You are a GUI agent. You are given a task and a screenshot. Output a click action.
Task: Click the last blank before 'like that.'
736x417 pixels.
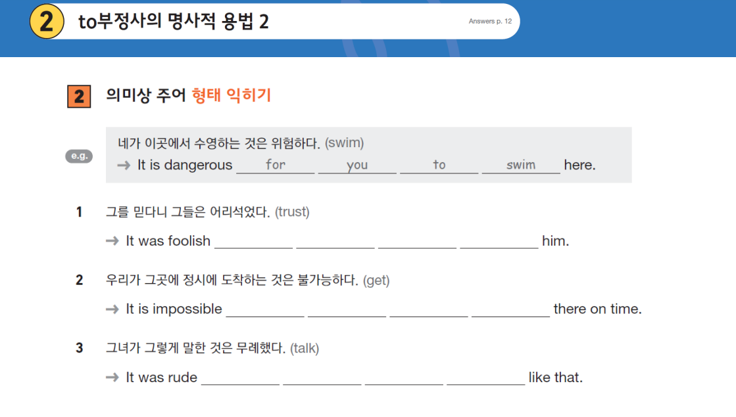tap(486, 378)
